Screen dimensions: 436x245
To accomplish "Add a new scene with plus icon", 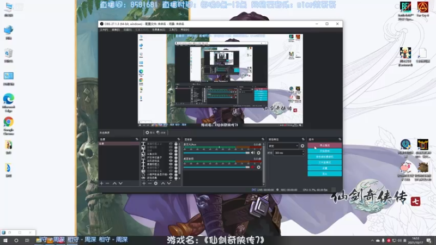I will (x=101, y=183).
